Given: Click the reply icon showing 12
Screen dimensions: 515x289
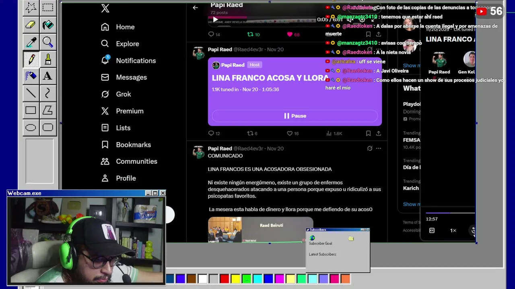Looking at the screenshot, I should point(214,133).
